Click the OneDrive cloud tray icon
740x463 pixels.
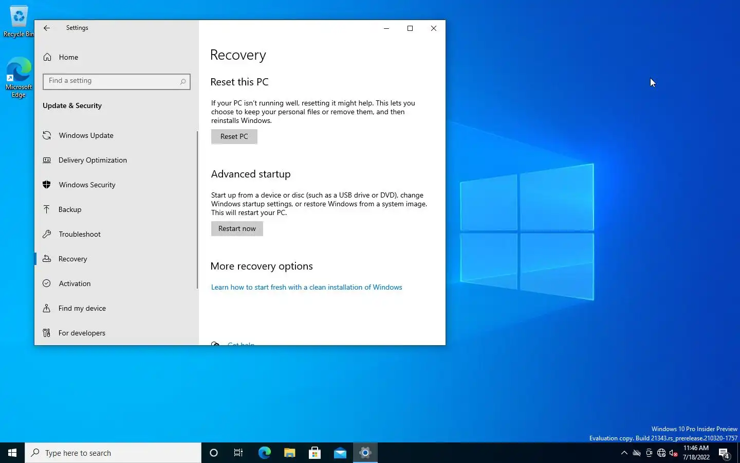click(x=637, y=453)
